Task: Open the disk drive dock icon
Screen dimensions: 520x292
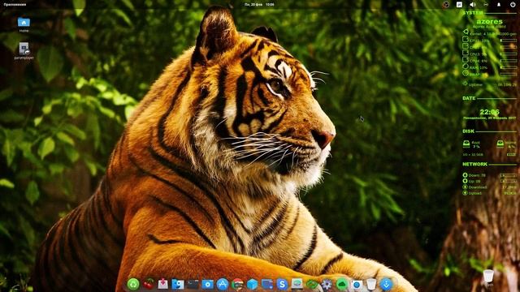Action: (297, 284)
